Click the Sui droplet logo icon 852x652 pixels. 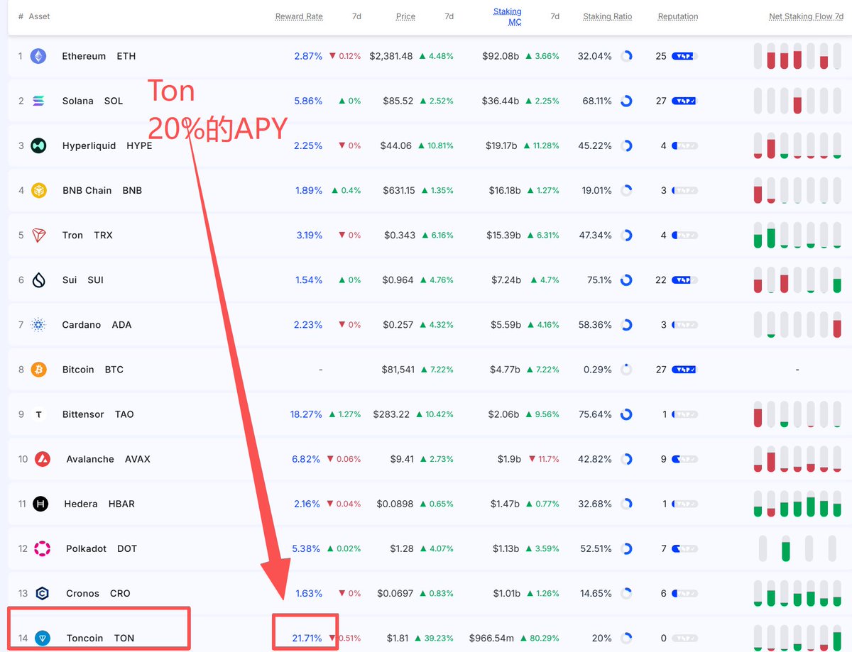pyautogui.click(x=38, y=280)
